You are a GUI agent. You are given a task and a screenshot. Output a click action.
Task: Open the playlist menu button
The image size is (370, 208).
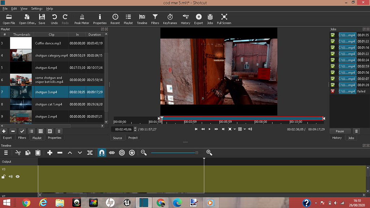click(x=59, y=131)
